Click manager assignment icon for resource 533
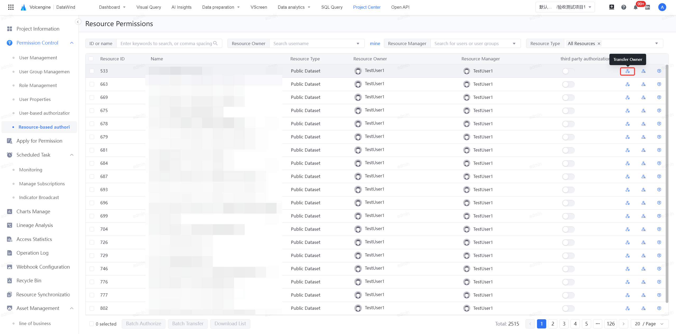This screenshot has height=334, width=676. coord(643,71)
